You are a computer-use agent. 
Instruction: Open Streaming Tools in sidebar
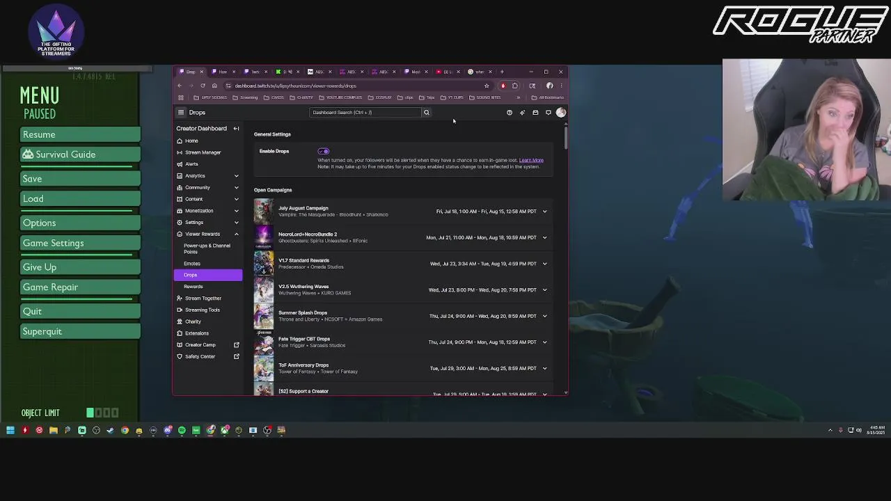point(207,310)
